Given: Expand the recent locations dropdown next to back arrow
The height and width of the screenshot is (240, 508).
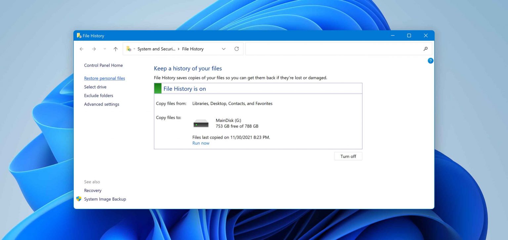Looking at the screenshot, I should click(x=105, y=49).
